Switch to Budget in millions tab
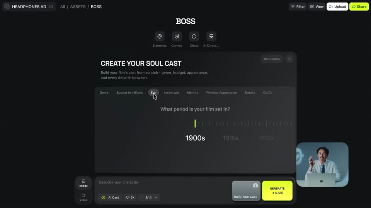 point(130,93)
